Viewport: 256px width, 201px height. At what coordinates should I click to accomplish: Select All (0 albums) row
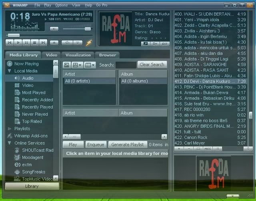[143, 81]
